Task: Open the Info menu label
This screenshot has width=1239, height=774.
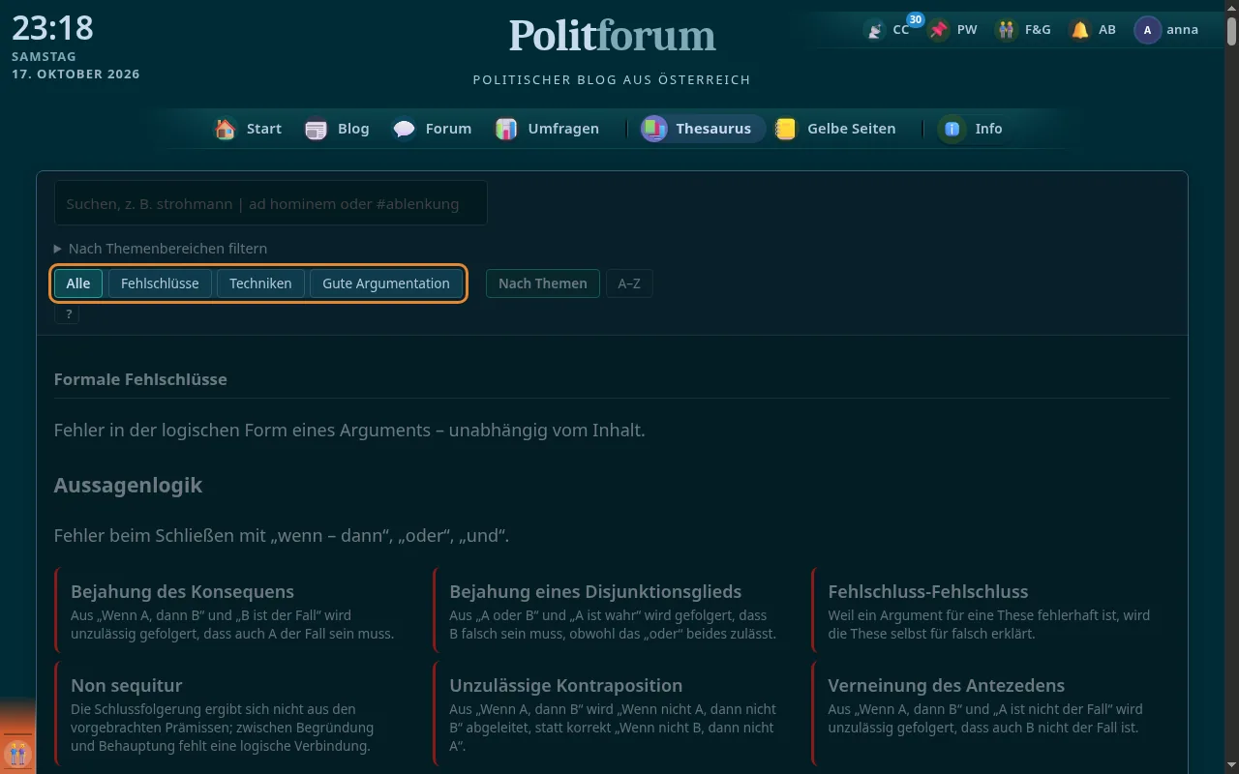Action: pos(988,129)
